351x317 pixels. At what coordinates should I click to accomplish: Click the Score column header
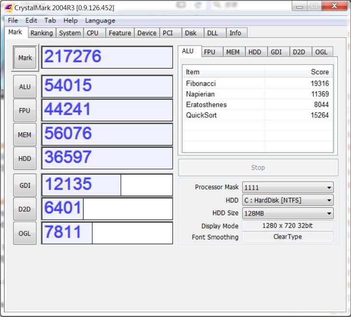coord(299,72)
